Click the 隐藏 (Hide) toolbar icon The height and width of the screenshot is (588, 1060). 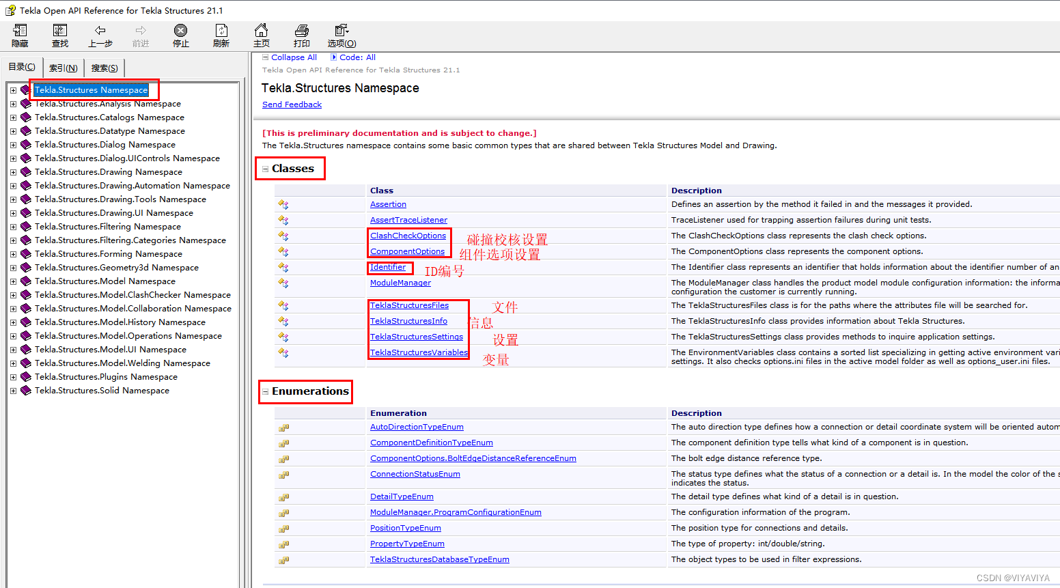click(20, 35)
